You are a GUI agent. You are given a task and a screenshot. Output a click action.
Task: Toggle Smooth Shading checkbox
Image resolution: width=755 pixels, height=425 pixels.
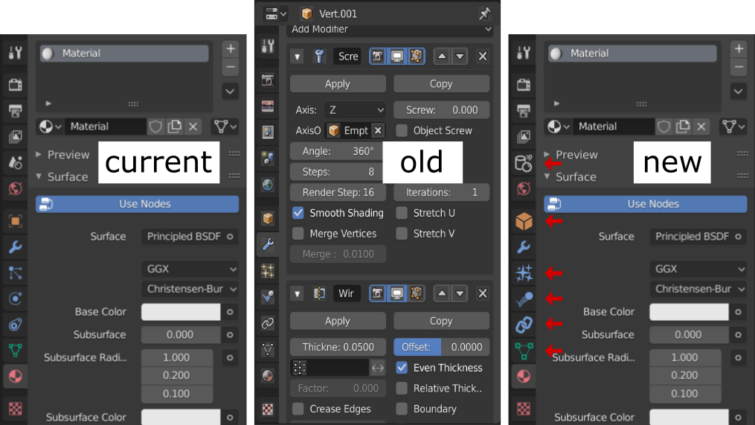point(298,213)
